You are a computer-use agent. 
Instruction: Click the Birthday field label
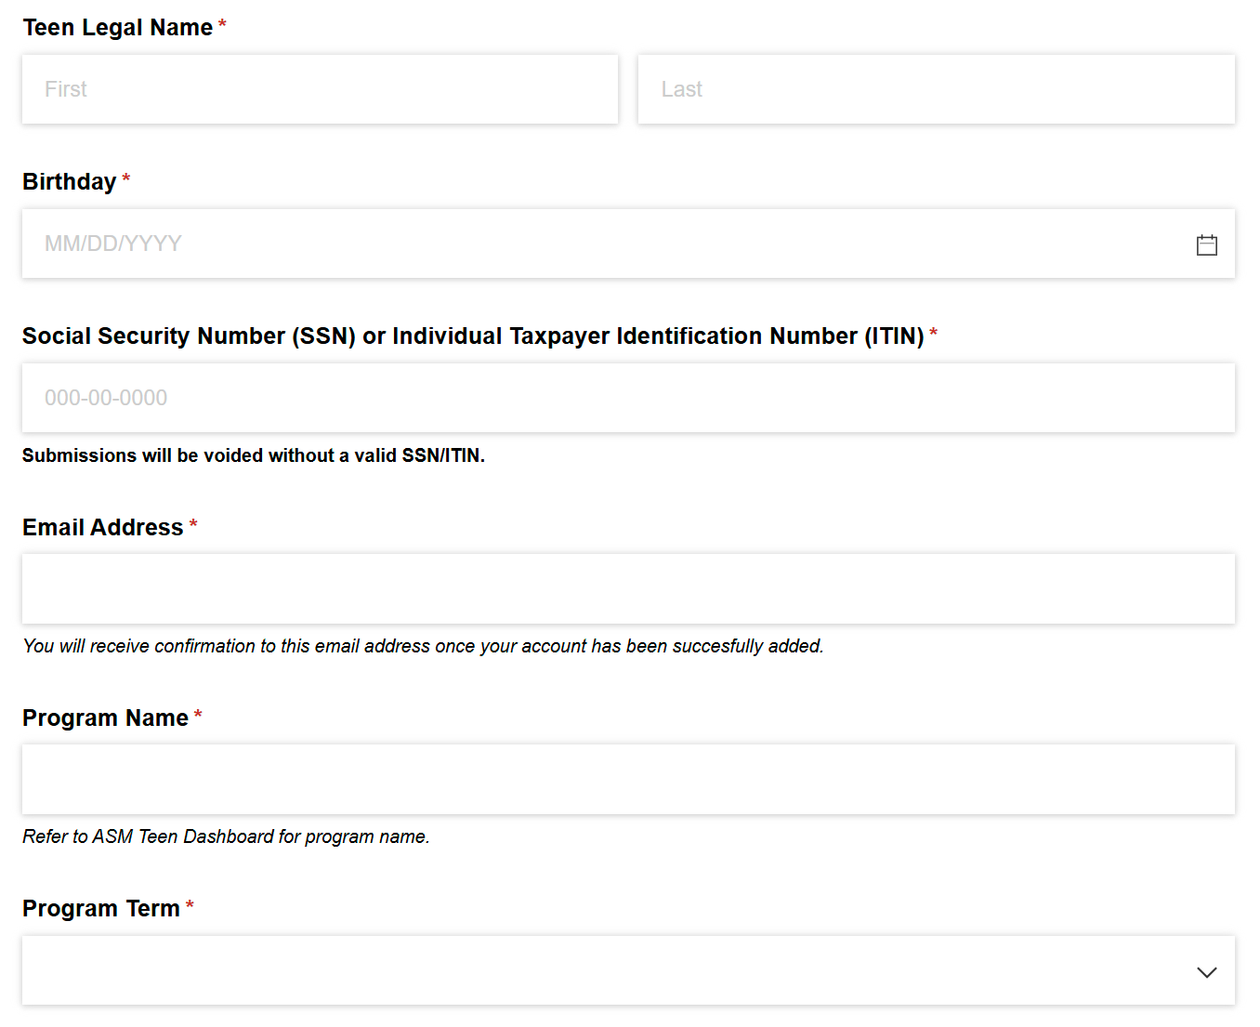[x=69, y=181]
